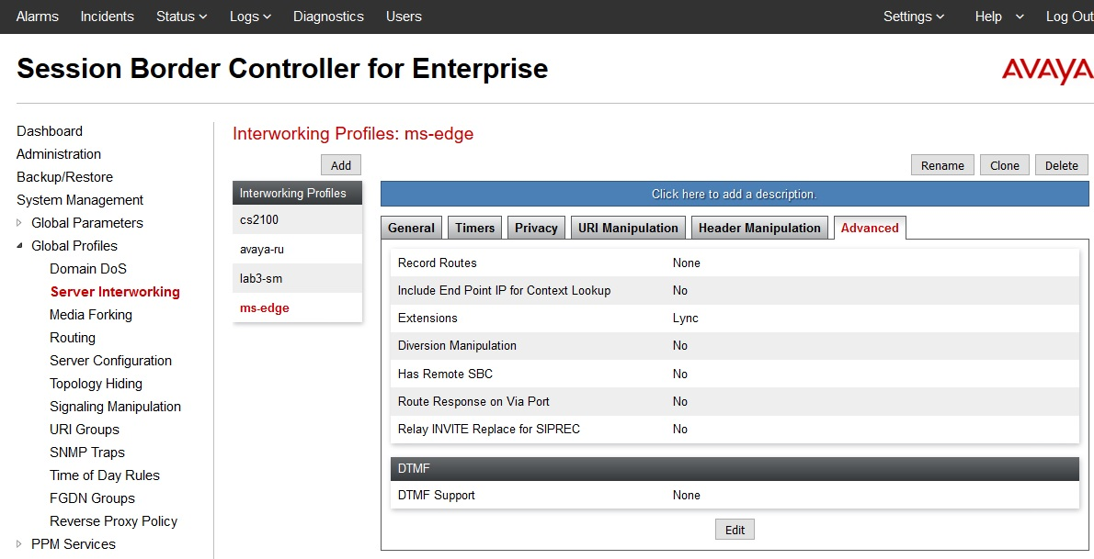Switch to the Timers tab
The image size is (1094, 559).
(x=475, y=228)
